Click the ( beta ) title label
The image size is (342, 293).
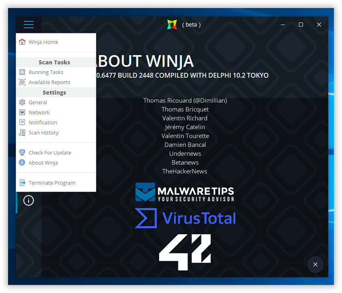[191, 25]
